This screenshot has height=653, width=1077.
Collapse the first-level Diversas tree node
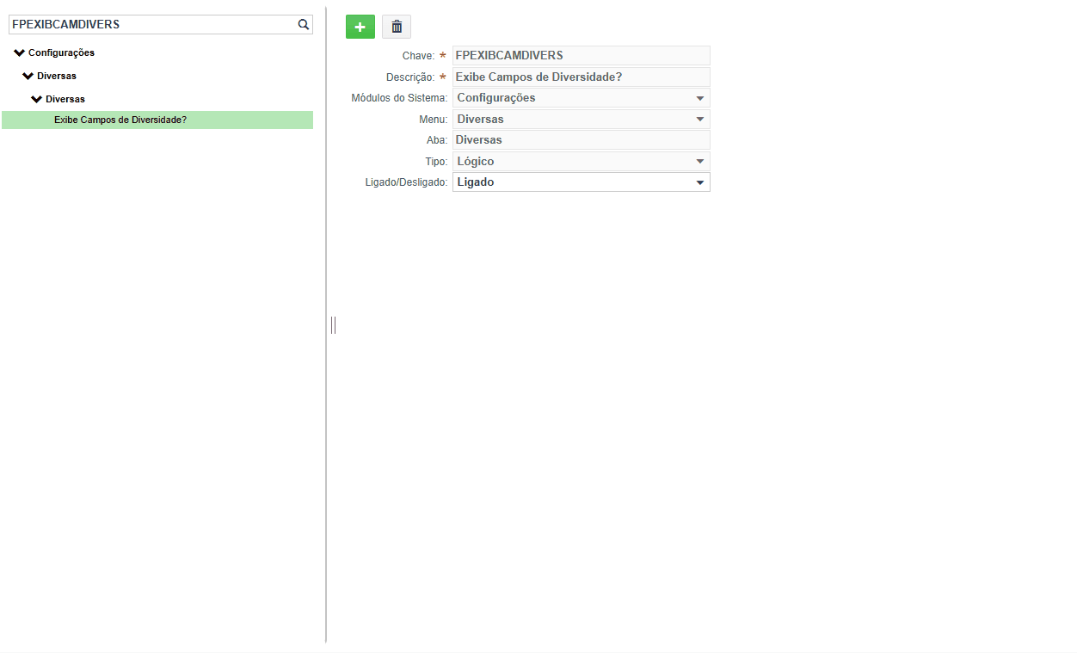point(28,76)
